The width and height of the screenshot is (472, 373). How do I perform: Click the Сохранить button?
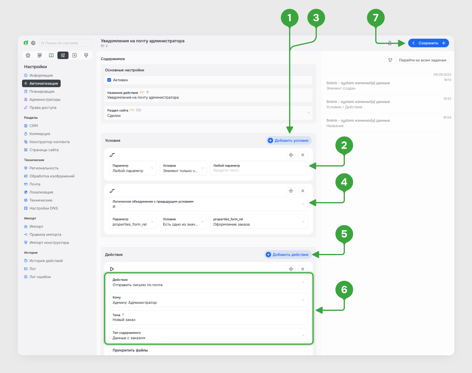click(428, 43)
